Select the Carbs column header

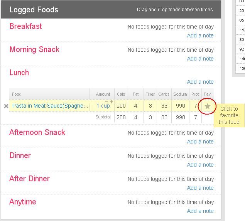coord(164,94)
